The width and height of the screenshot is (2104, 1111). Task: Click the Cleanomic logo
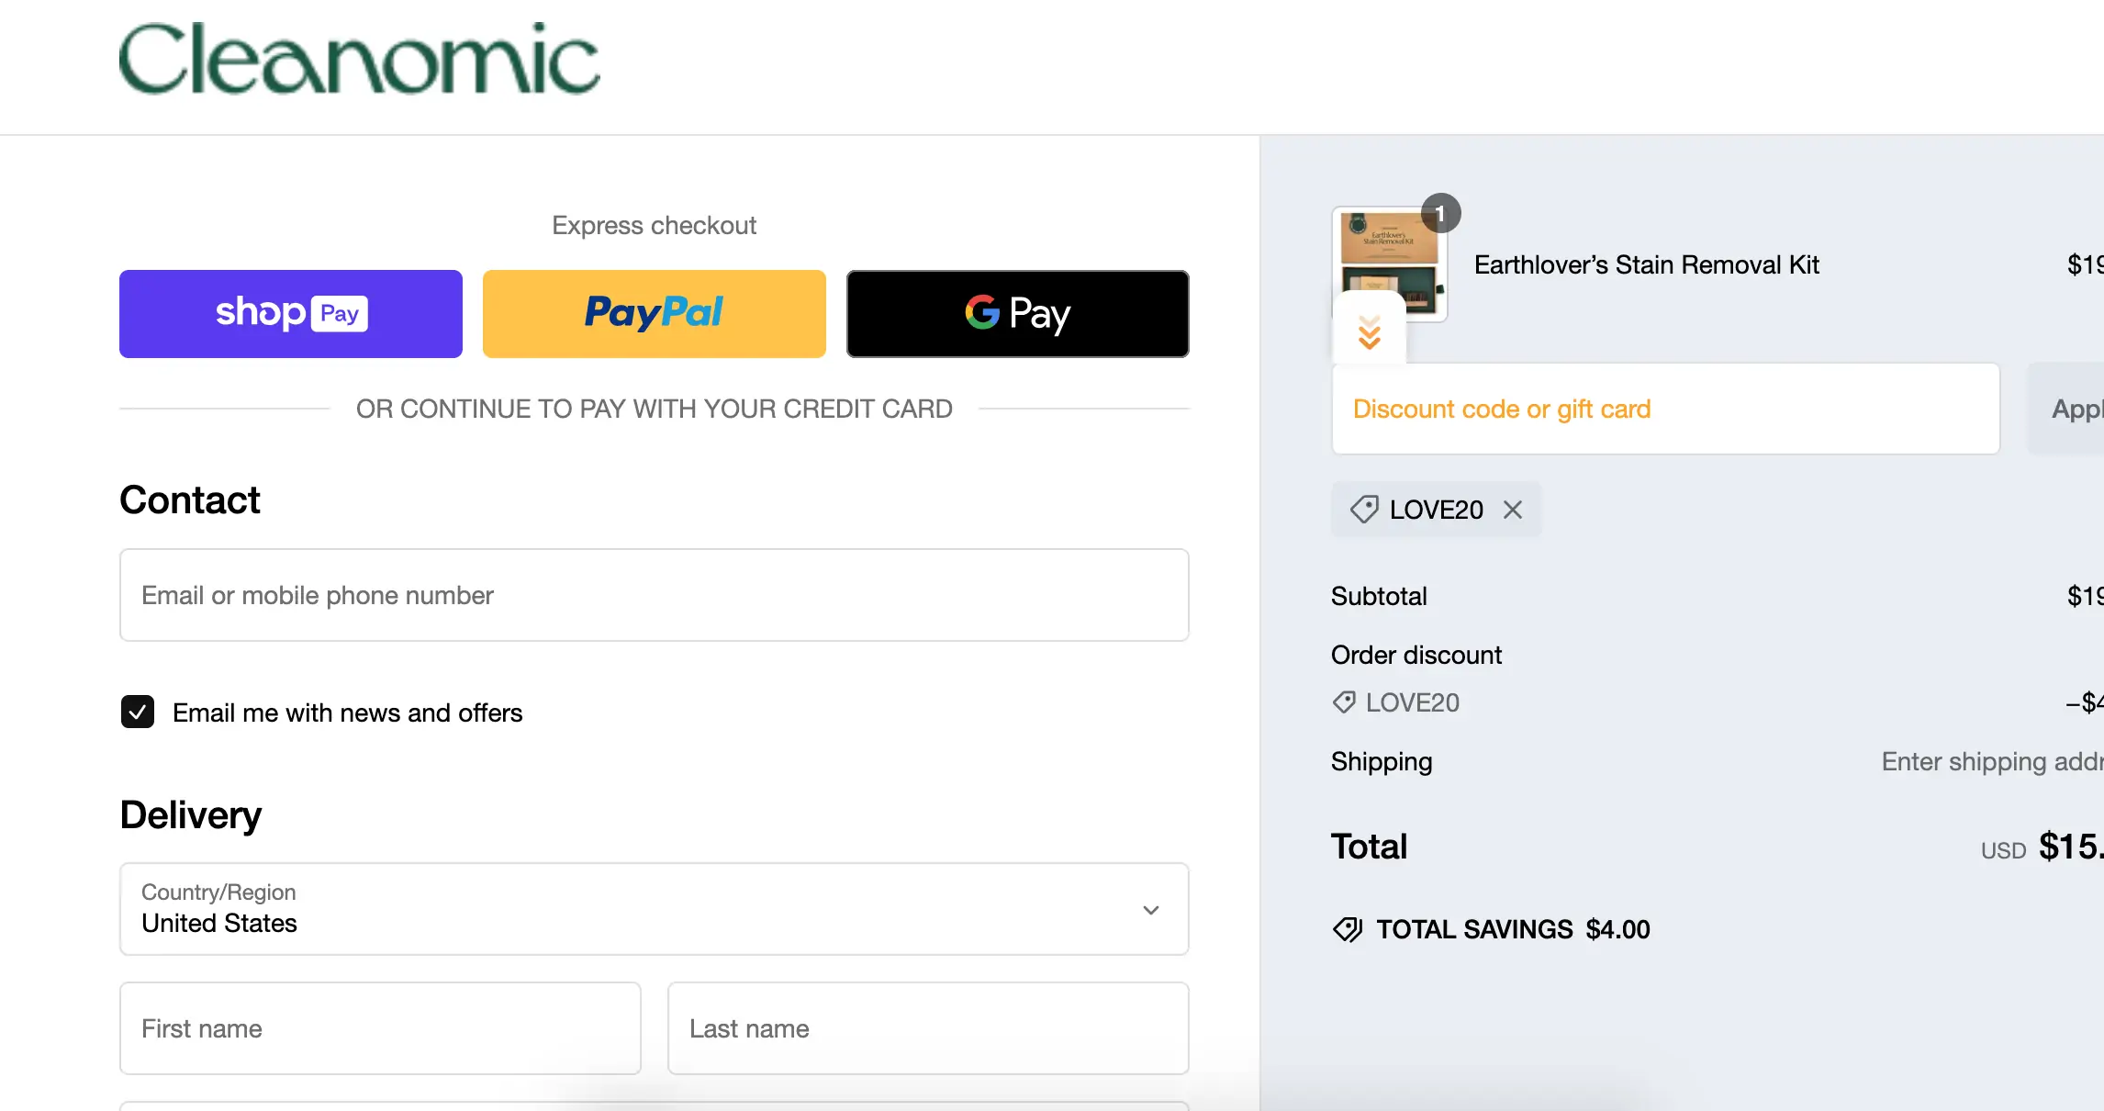pos(359,59)
